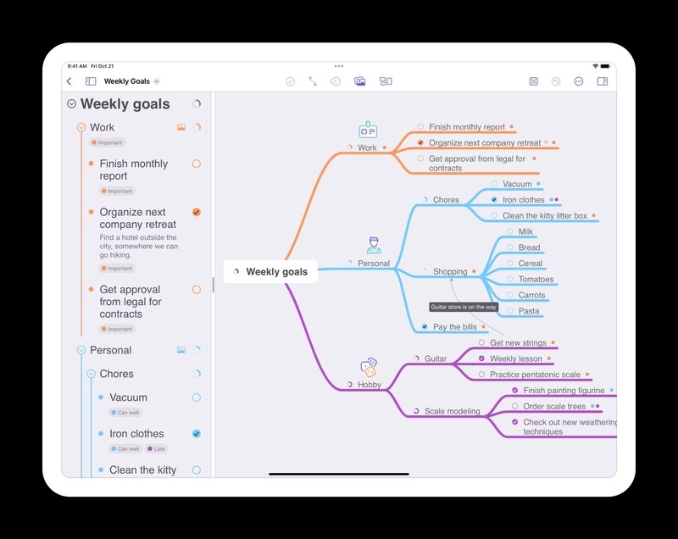Tap the back arrow button
Viewport: 678px width, 539px height.
point(69,81)
